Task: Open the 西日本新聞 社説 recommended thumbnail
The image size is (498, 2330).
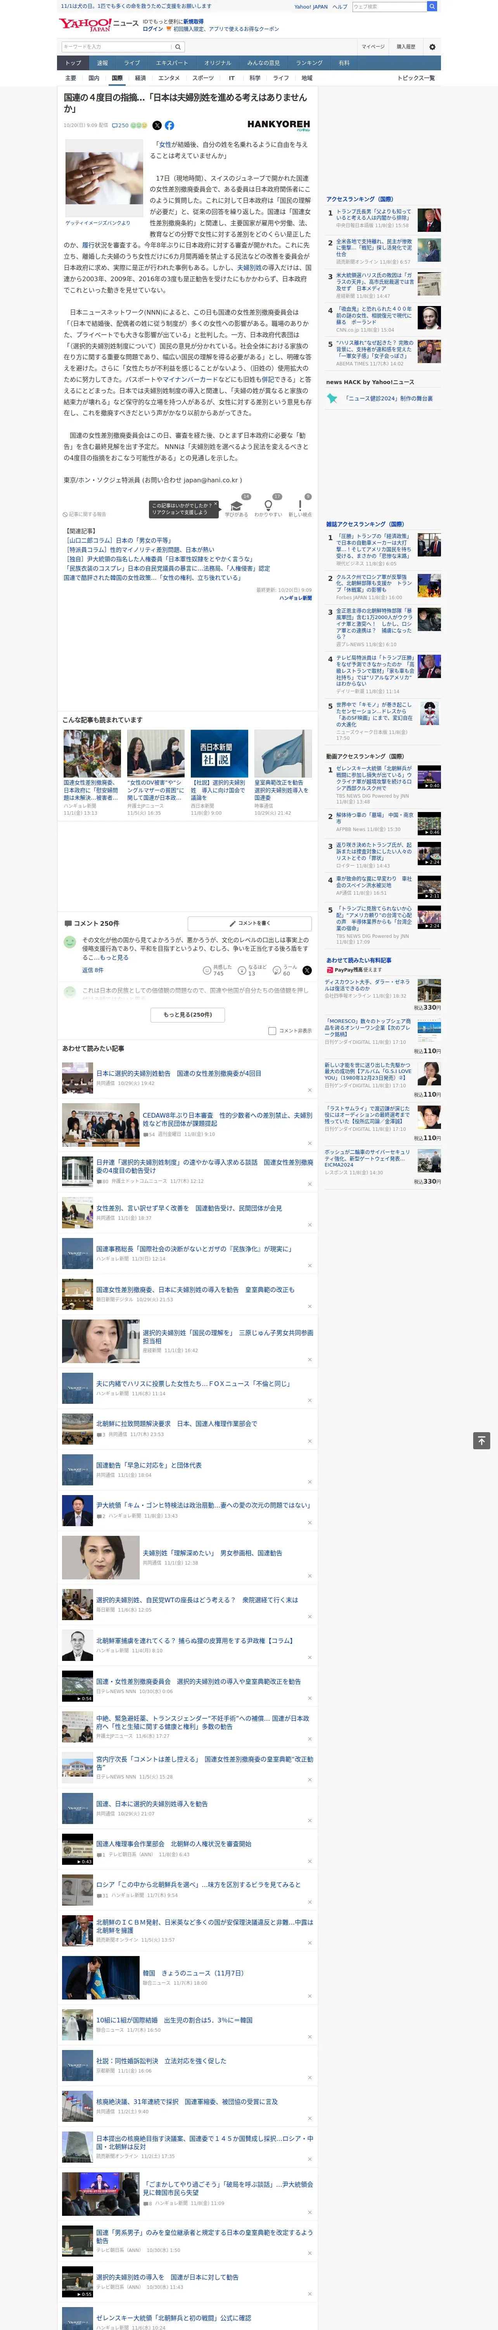Action: 220,753
